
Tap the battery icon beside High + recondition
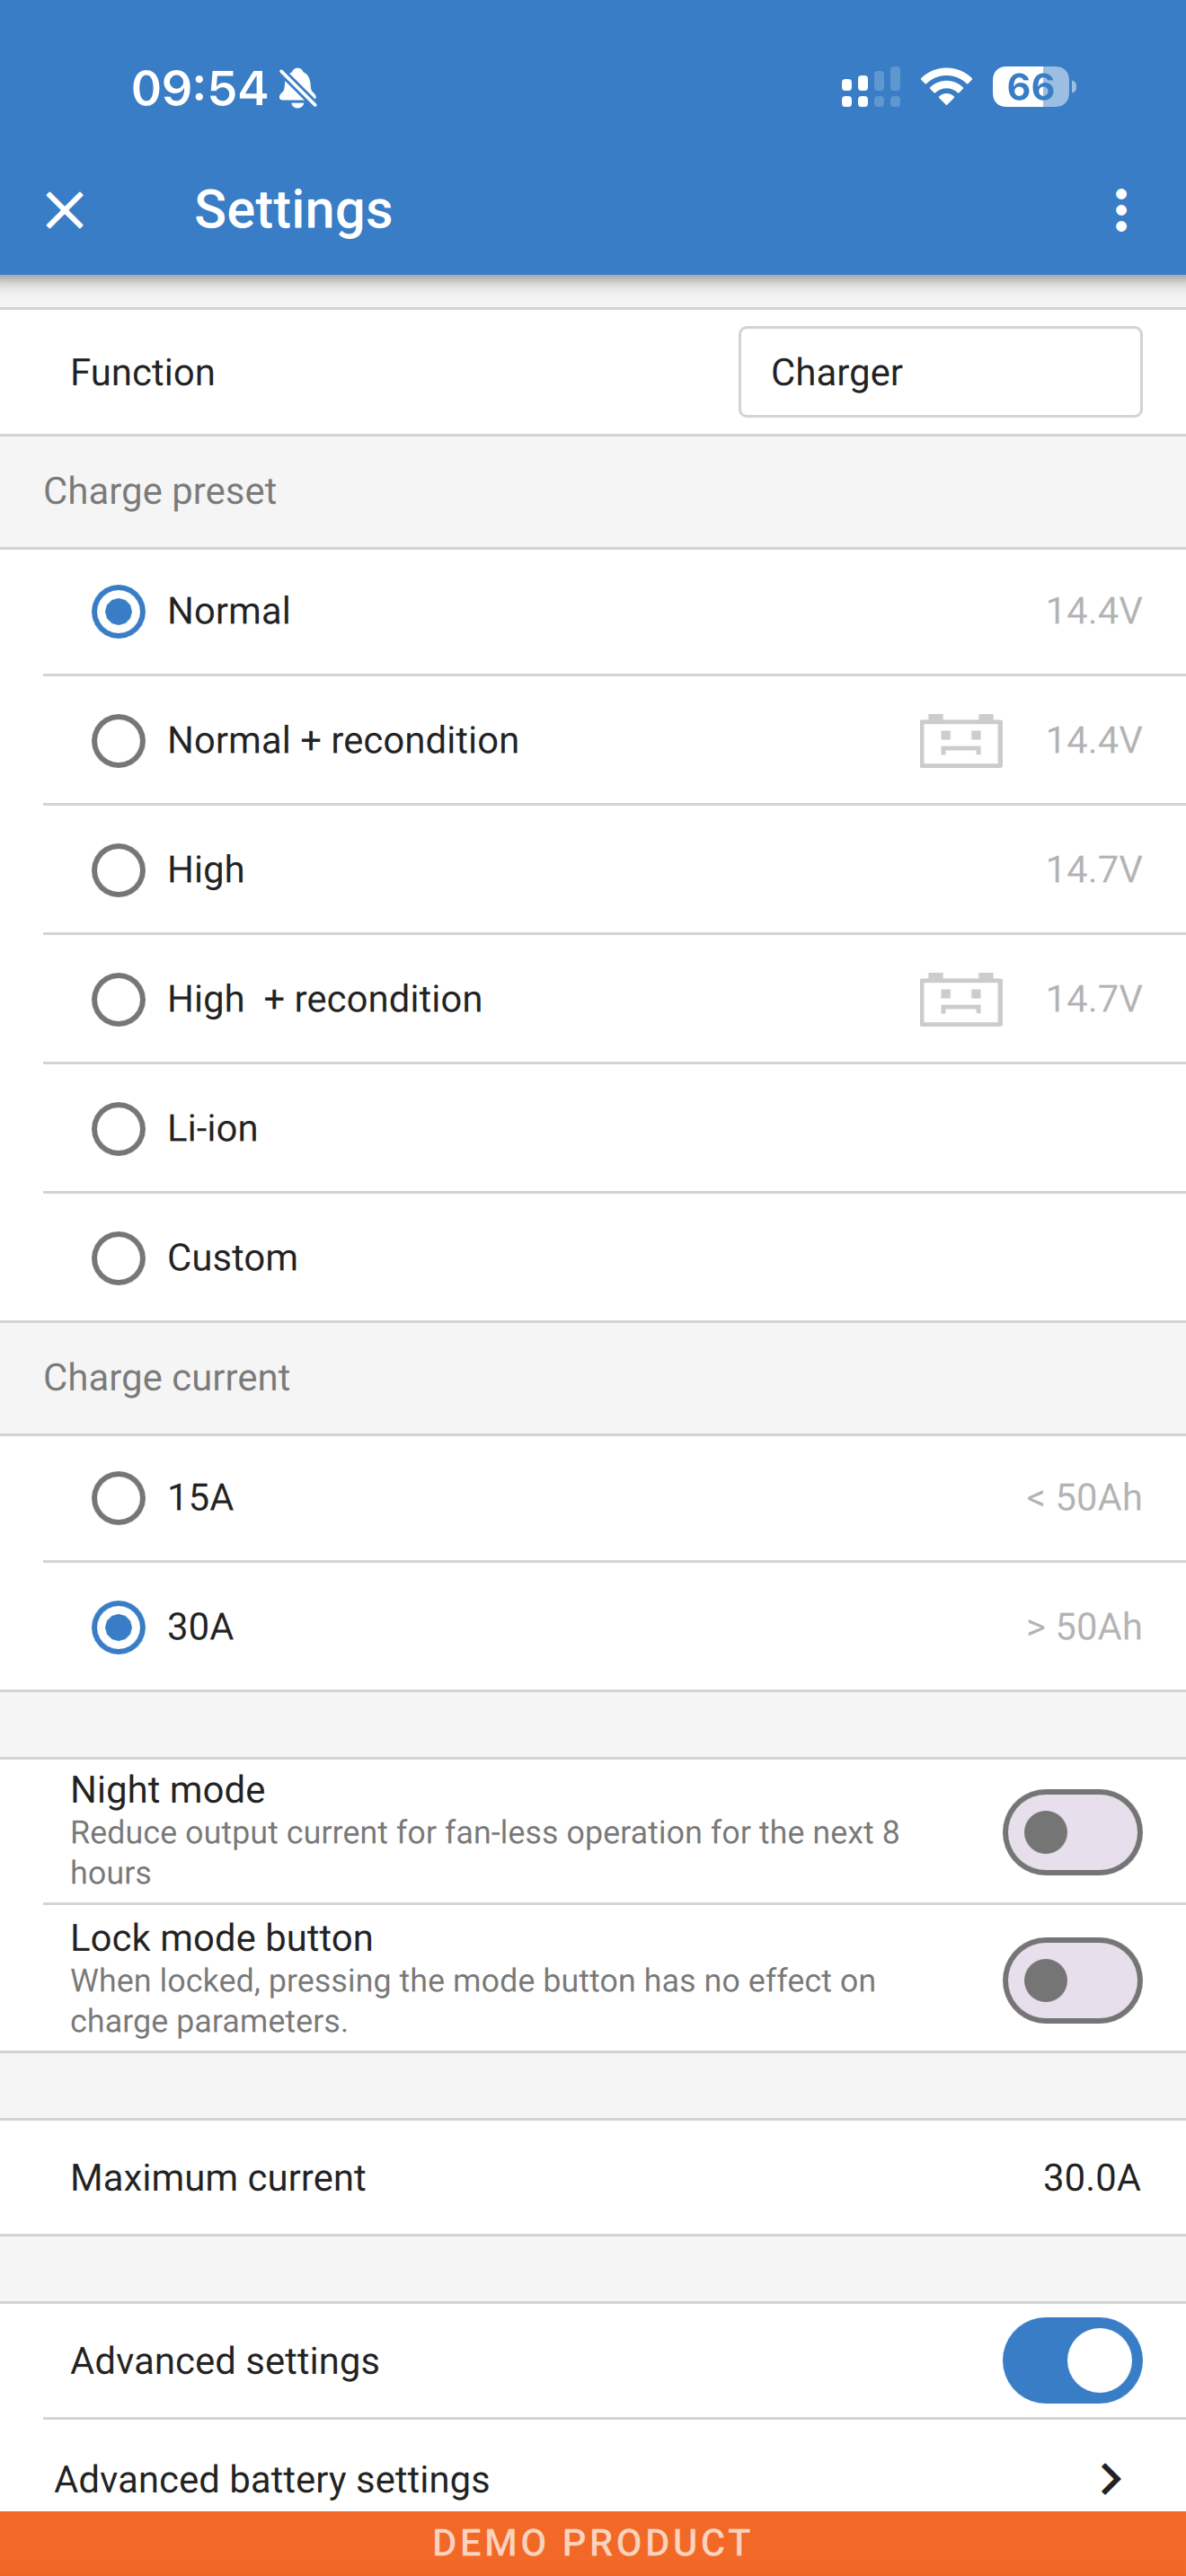tap(960, 999)
